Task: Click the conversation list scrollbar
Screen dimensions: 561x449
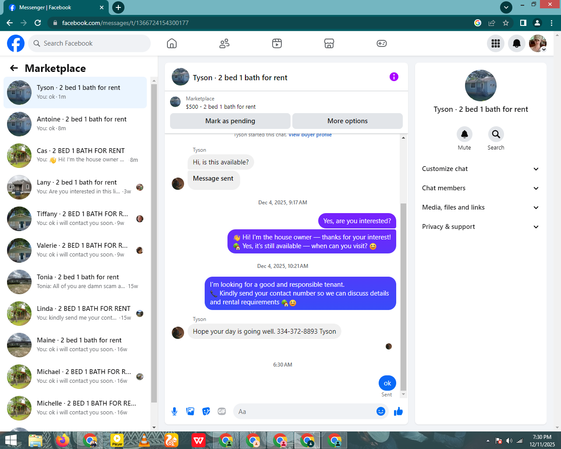Action: tap(154, 243)
